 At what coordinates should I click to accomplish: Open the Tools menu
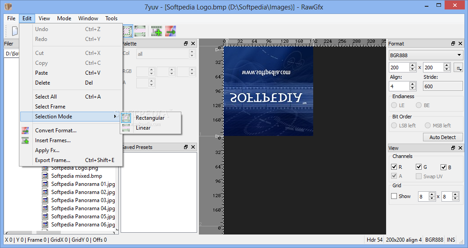[111, 18]
